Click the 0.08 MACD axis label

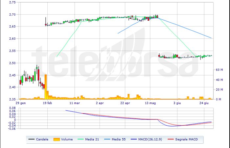click(x=12, y=108)
